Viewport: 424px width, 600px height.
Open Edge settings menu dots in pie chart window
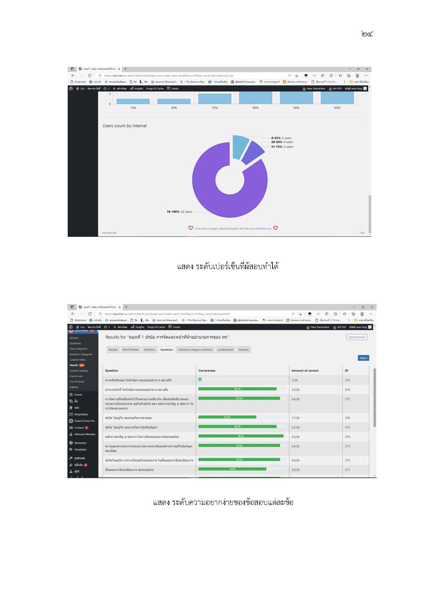(366, 75)
